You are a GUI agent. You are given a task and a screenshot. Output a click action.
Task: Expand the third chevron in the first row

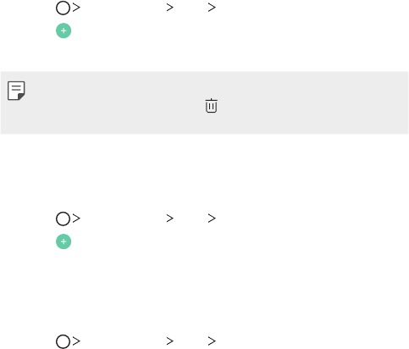coord(212,8)
